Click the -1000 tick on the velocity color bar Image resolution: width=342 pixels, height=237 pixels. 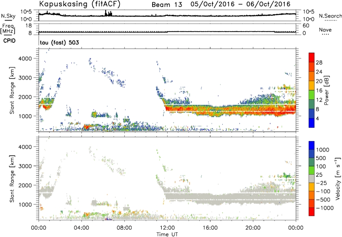click(324, 208)
